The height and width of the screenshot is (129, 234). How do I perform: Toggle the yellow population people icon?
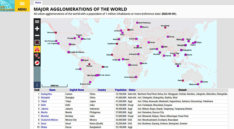tap(37, 49)
